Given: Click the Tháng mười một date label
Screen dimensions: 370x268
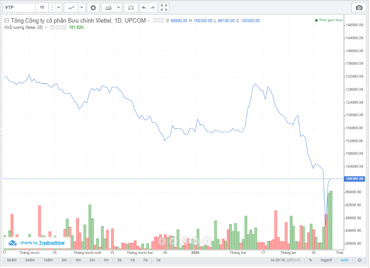Looking at the screenshot, I should pos(87,252).
